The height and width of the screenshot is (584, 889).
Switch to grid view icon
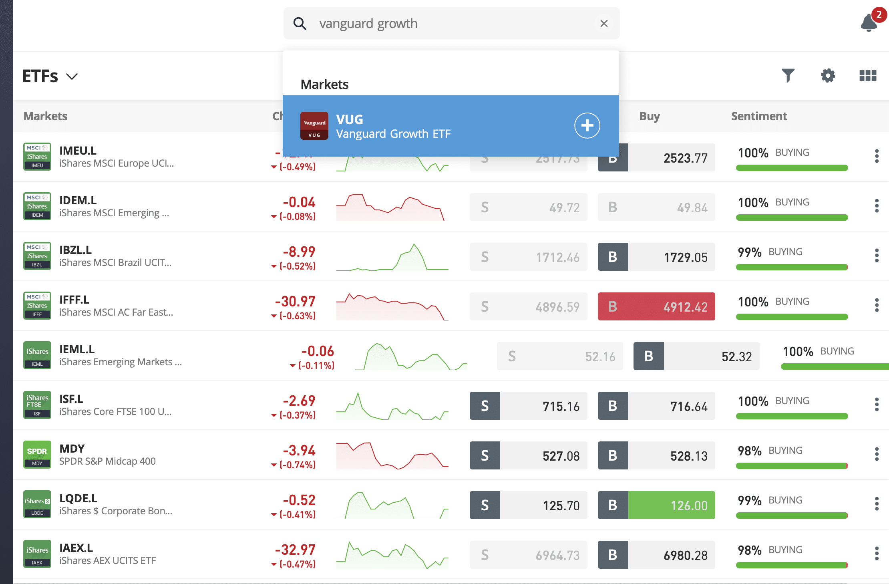point(868,76)
